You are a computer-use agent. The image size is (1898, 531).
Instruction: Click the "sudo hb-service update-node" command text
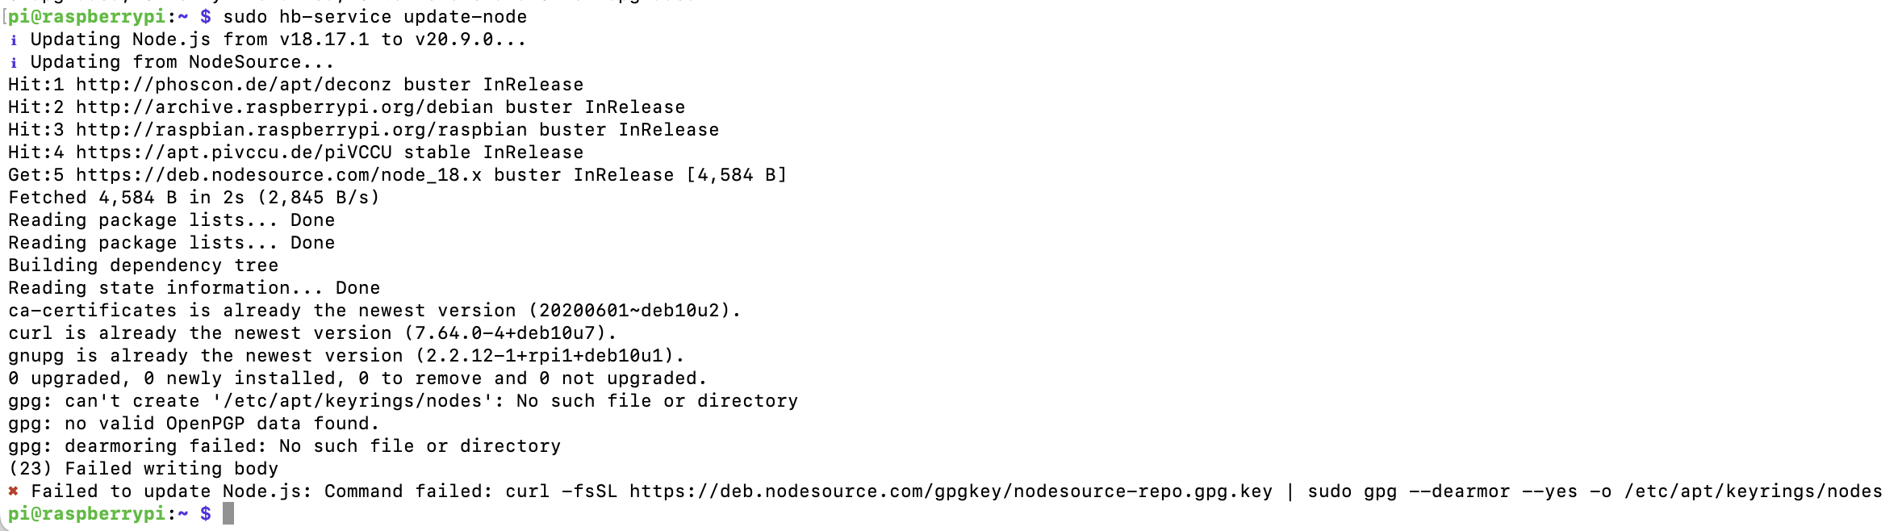tap(374, 17)
